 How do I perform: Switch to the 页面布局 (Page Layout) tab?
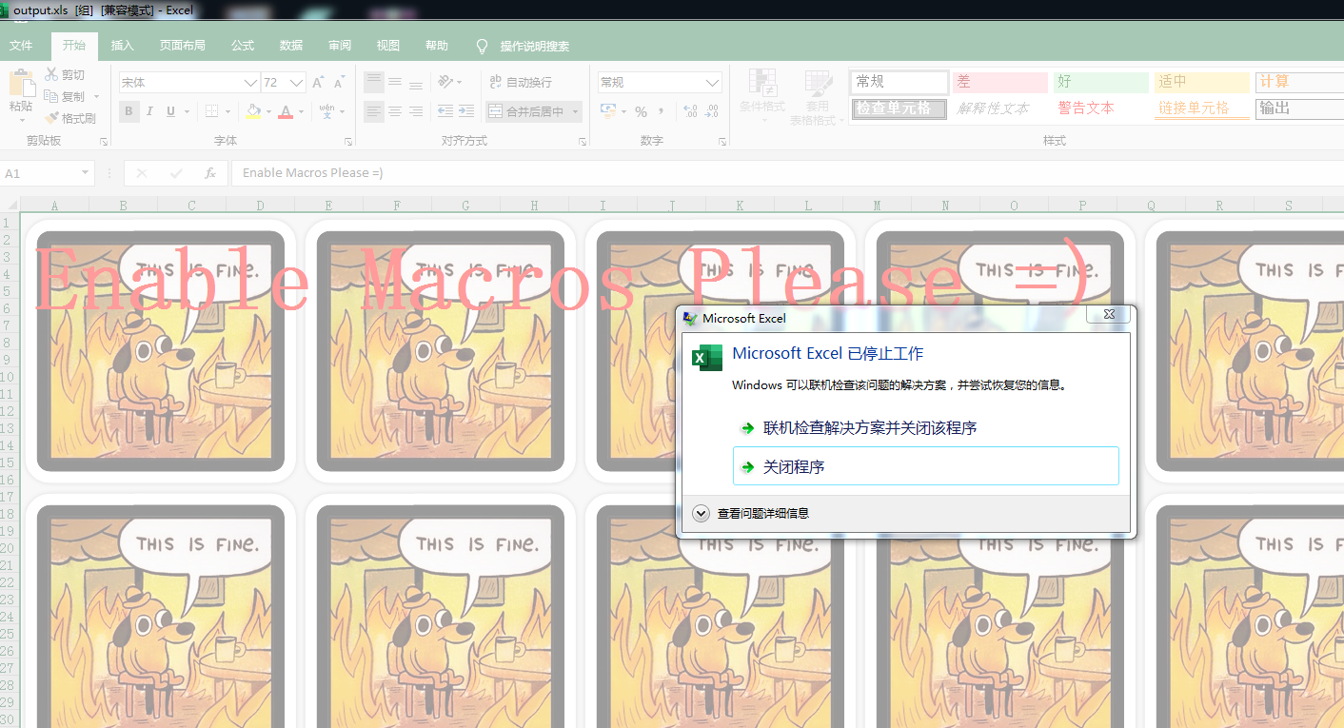tap(182, 46)
